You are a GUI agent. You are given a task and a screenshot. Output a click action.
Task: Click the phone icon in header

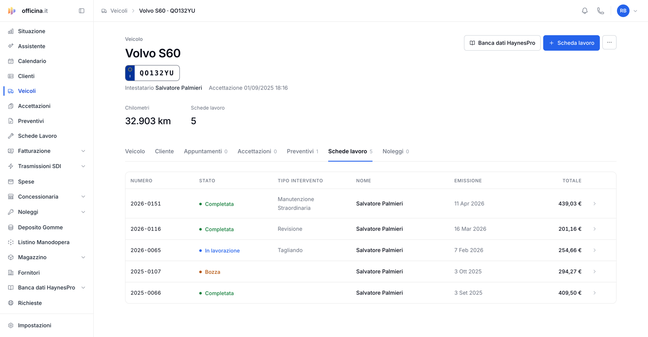(x=600, y=11)
